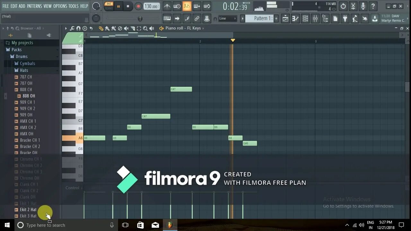The image size is (411, 231).
Task: Click the main pitch knob
Action: click(x=96, y=19)
